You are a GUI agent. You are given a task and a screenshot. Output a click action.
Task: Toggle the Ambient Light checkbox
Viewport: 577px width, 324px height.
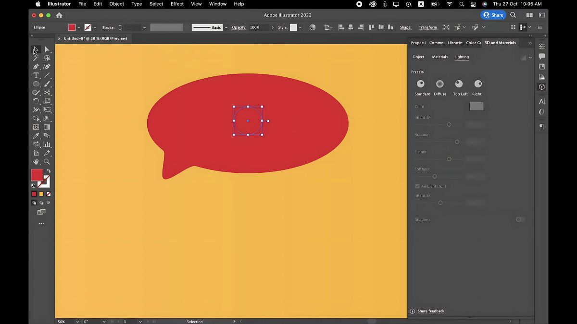417,186
